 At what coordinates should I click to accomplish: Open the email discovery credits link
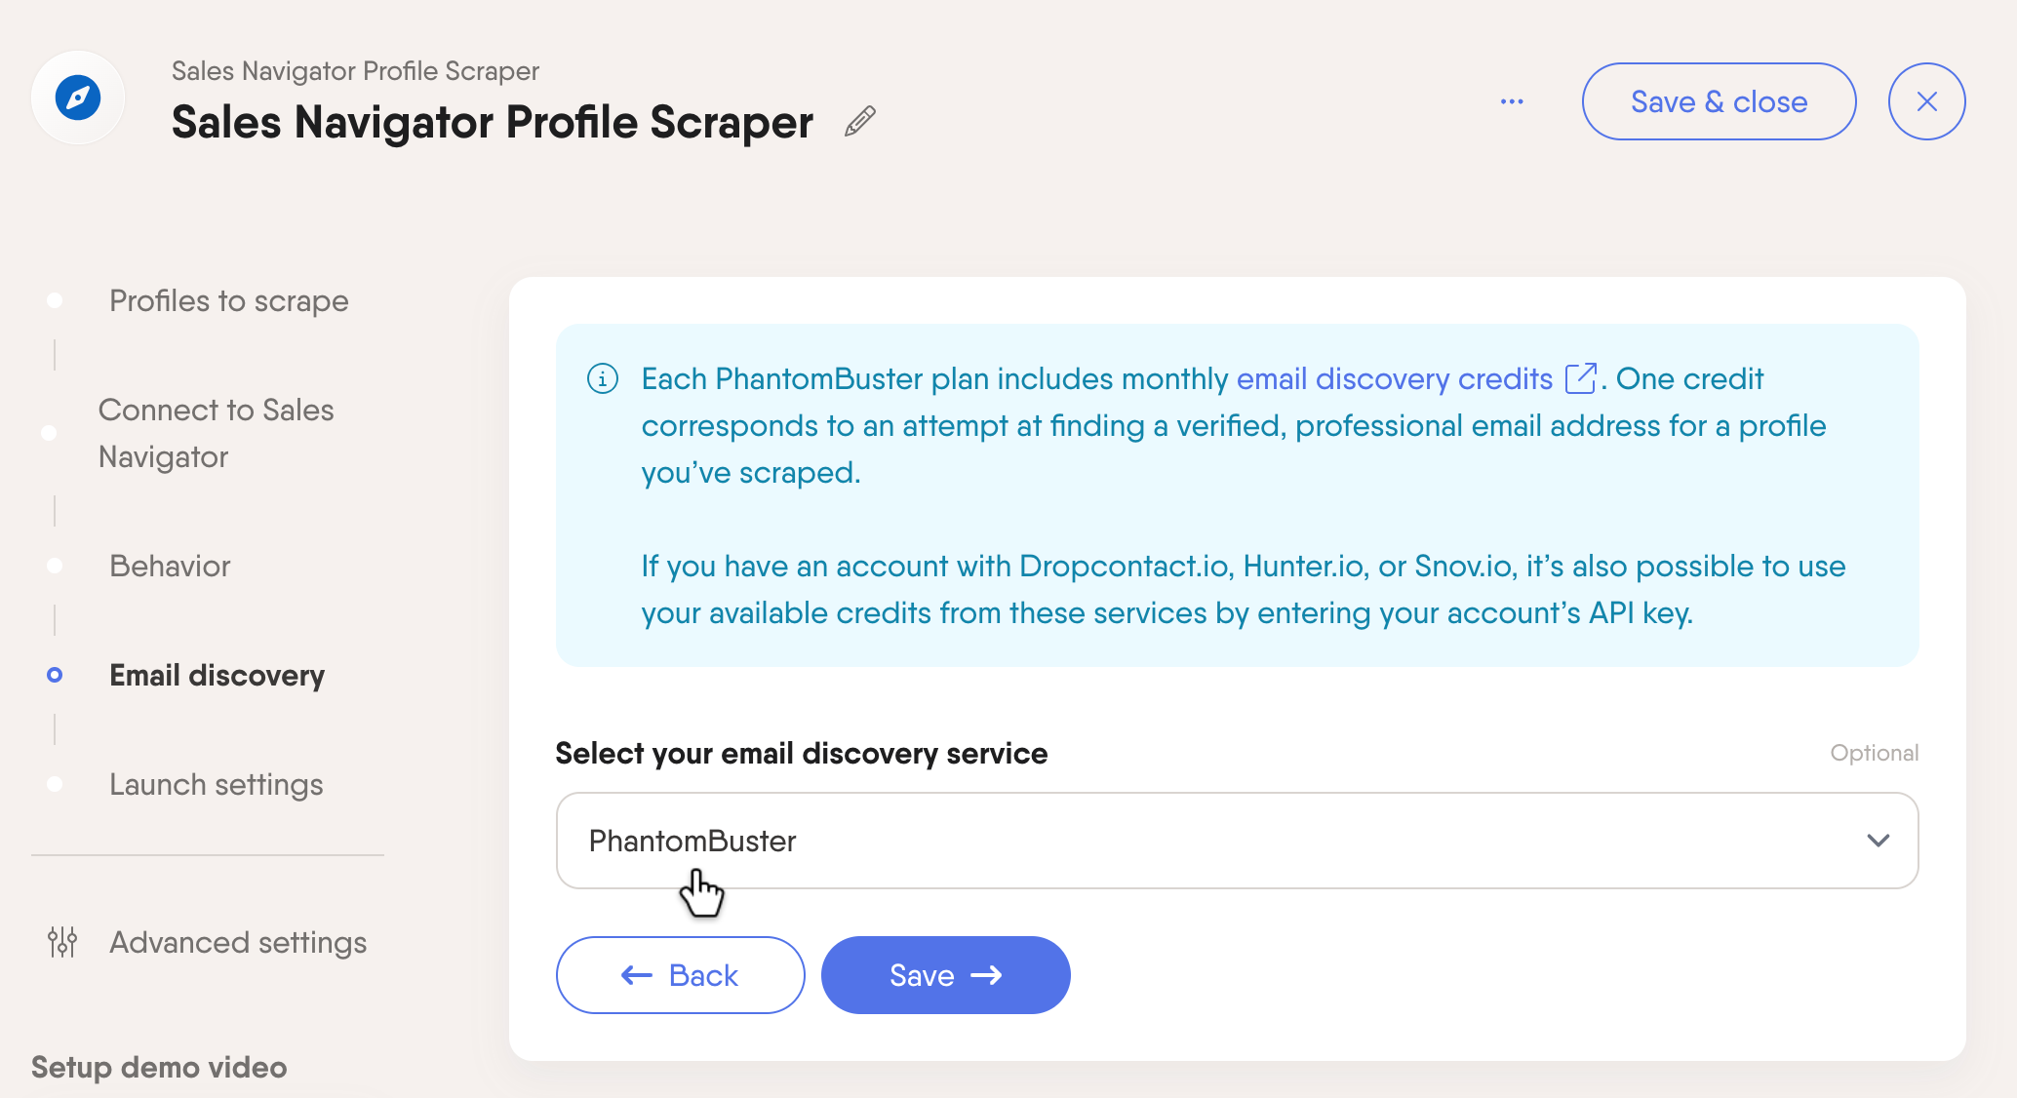click(1395, 378)
